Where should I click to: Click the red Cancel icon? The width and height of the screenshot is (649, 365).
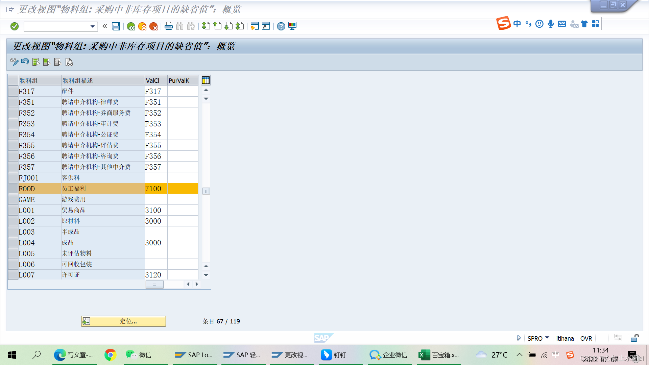[153, 26]
